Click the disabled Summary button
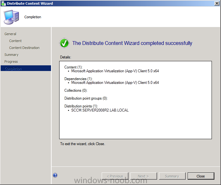Viewport: 221px width, 185px height. (x=172, y=176)
